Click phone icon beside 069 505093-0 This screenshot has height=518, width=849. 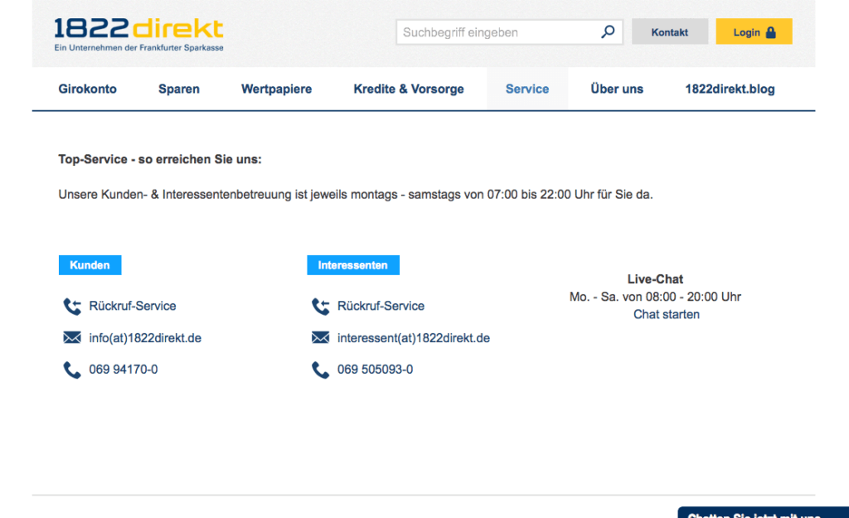[x=321, y=370]
